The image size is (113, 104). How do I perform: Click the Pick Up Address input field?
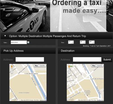[30, 60]
